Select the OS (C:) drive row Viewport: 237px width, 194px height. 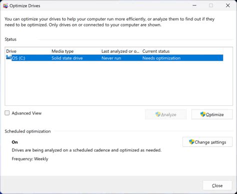[114, 58]
